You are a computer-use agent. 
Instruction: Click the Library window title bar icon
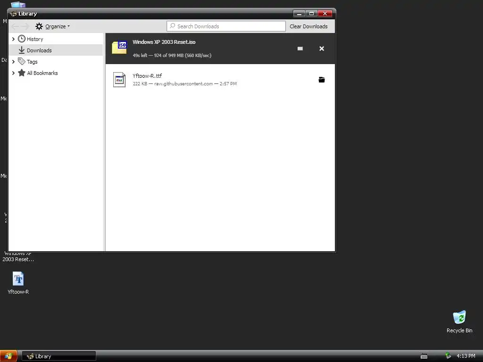pyautogui.click(x=13, y=14)
